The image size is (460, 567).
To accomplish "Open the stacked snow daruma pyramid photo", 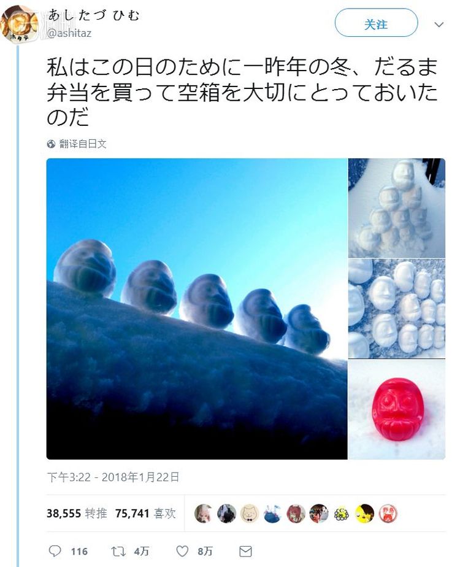I will [x=397, y=208].
